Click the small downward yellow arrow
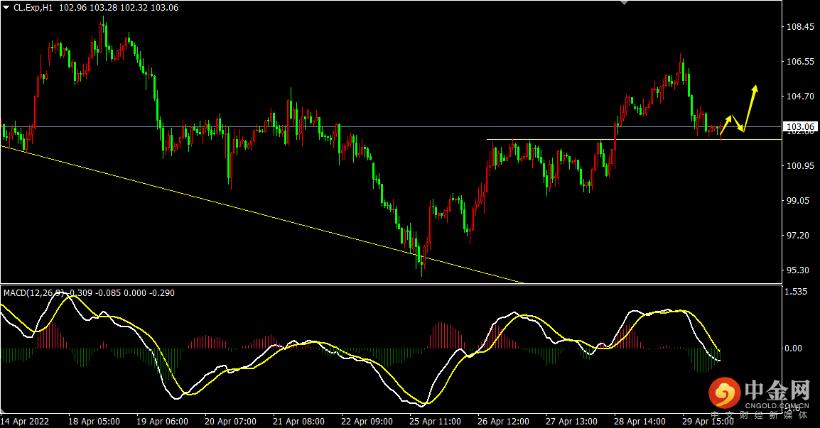 click(738, 124)
